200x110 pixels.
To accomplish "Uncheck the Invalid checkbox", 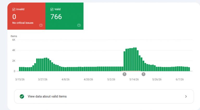I will [x=14, y=9].
